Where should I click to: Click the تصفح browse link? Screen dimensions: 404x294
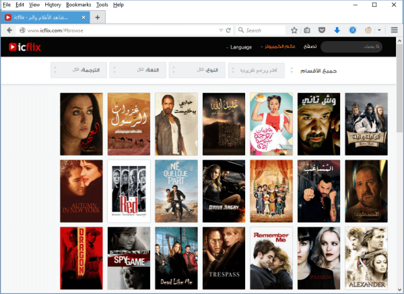(x=310, y=47)
